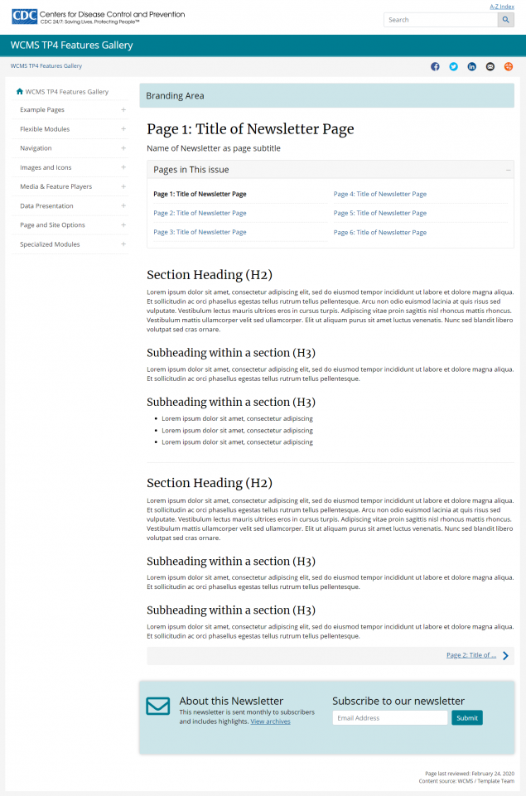
Task: Collapse Pages in This Issue panel
Action: click(508, 170)
